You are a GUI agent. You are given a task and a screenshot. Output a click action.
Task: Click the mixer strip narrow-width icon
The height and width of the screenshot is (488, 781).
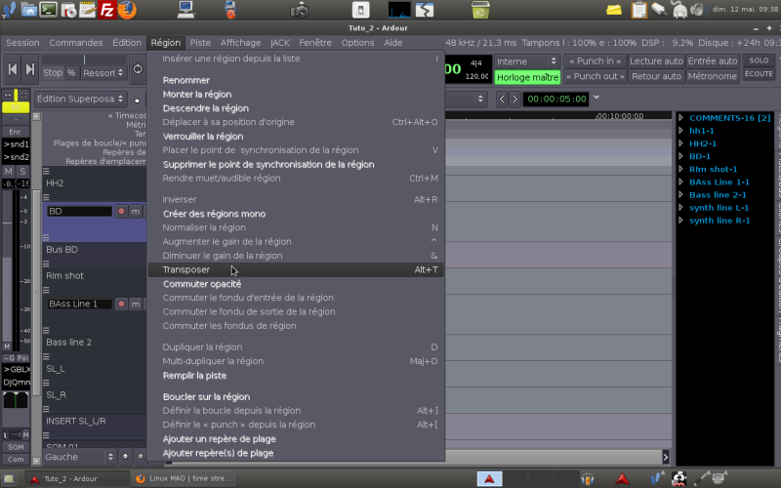(x=8, y=95)
